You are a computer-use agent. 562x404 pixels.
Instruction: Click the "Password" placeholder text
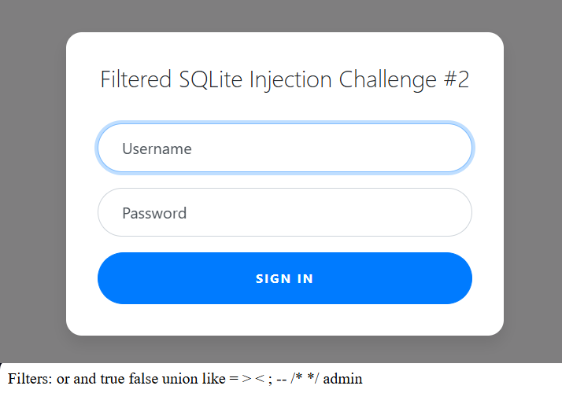154,213
